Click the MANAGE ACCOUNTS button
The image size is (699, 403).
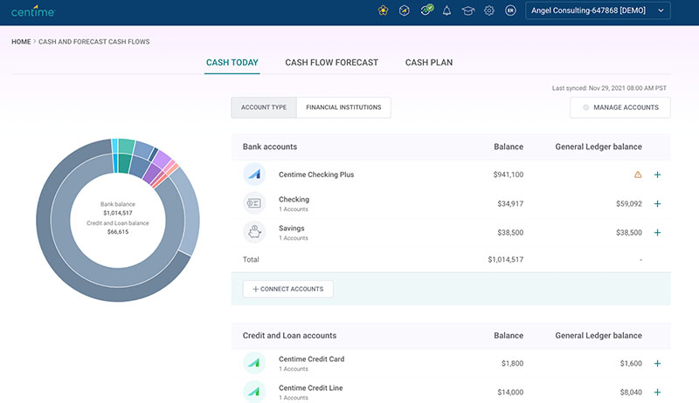pos(620,107)
